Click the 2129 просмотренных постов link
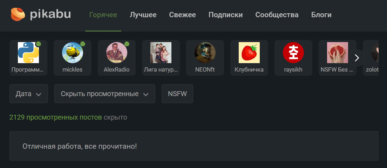 pos(55,117)
